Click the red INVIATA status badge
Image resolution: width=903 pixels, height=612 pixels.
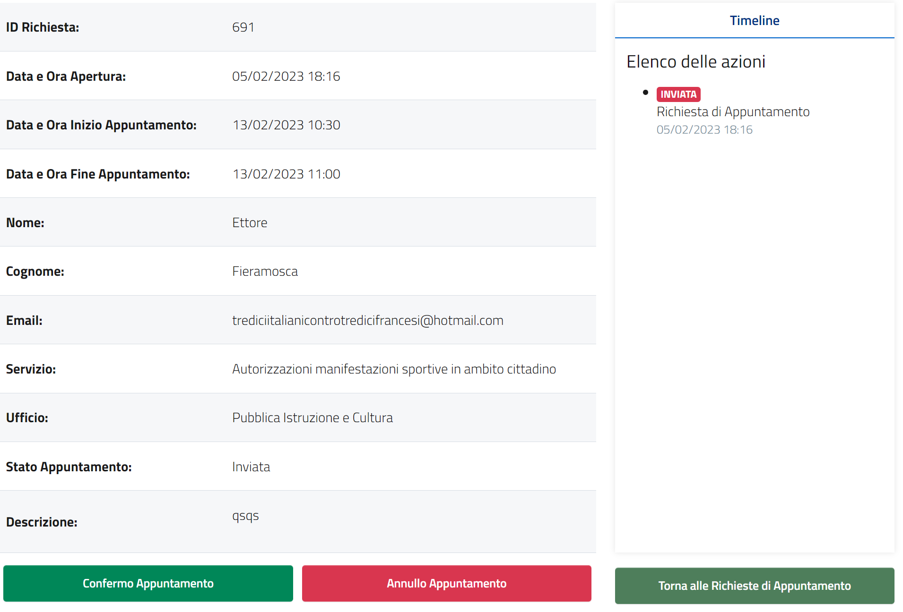coord(678,94)
